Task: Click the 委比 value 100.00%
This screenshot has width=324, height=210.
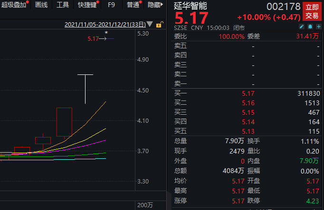Action: 232,37
